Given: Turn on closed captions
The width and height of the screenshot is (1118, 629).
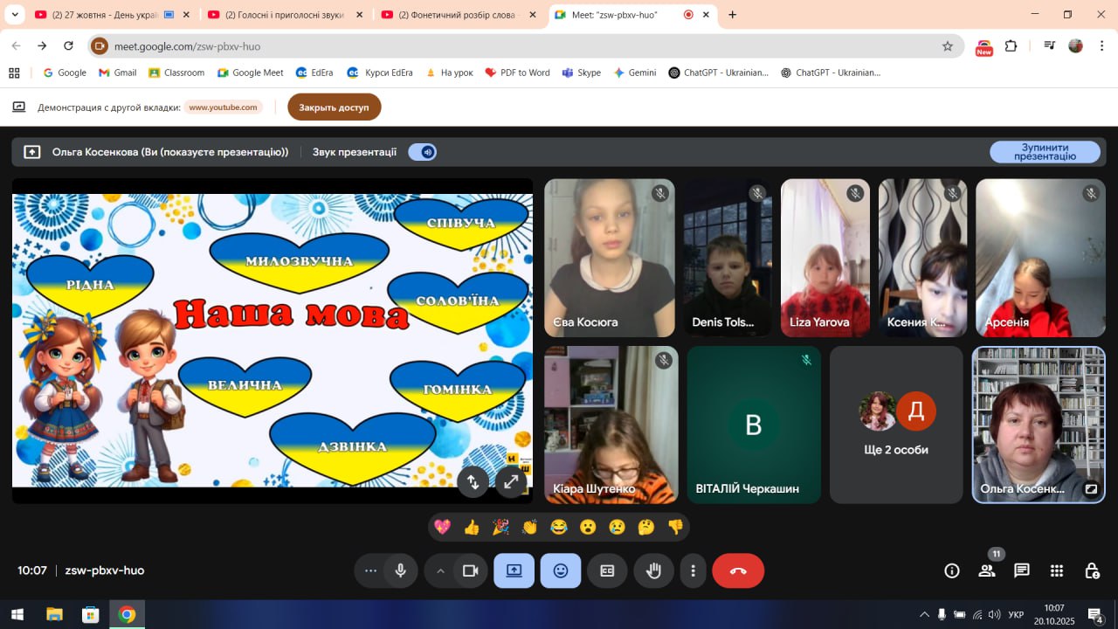Looking at the screenshot, I should coord(607,570).
